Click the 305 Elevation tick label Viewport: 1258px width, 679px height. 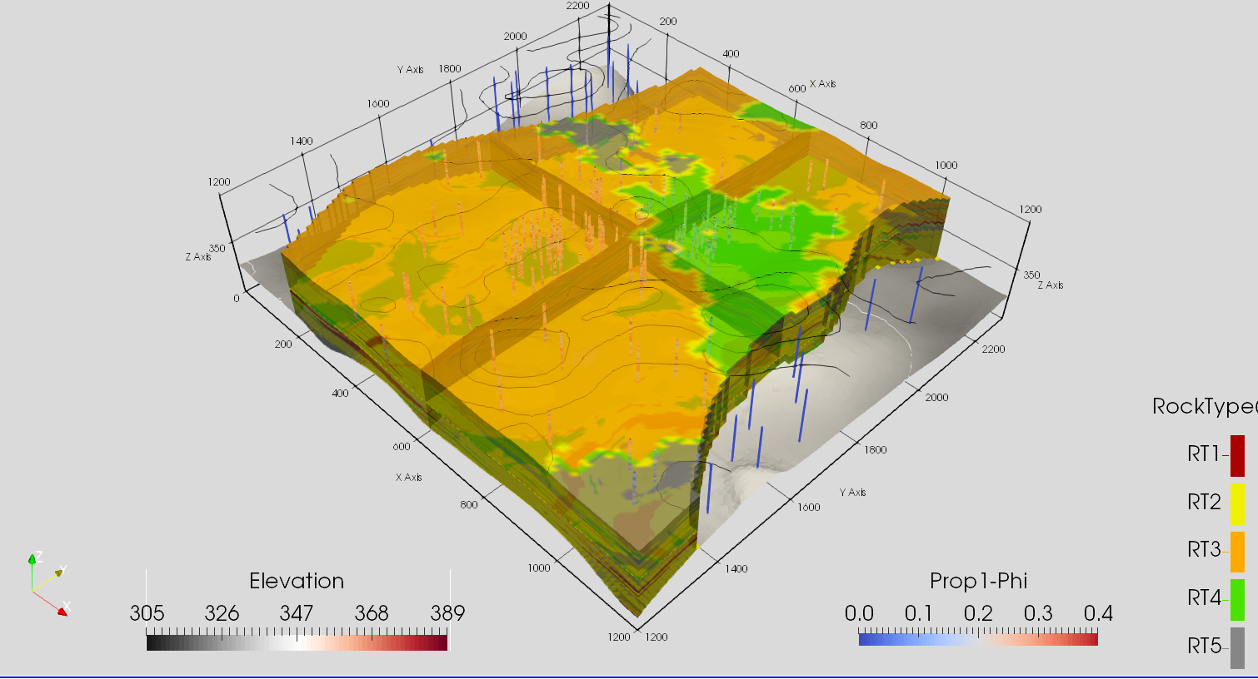(x=147, y=614)
